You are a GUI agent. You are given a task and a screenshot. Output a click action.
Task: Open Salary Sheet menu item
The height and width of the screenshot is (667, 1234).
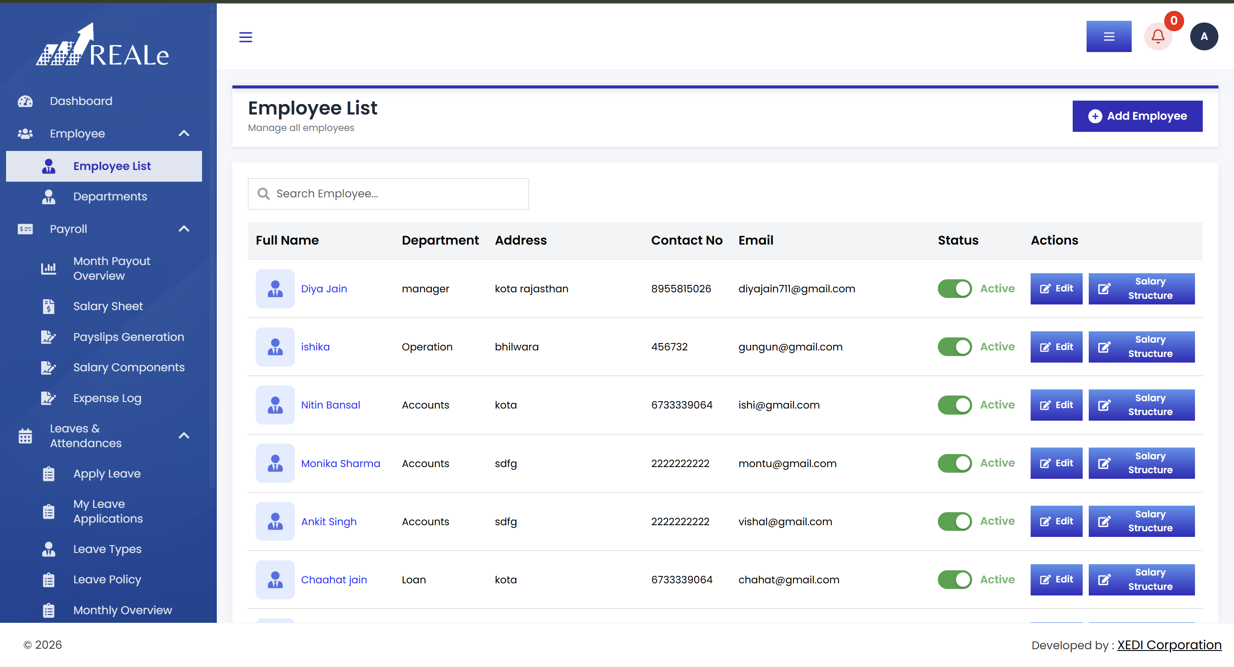coord(104,306)
